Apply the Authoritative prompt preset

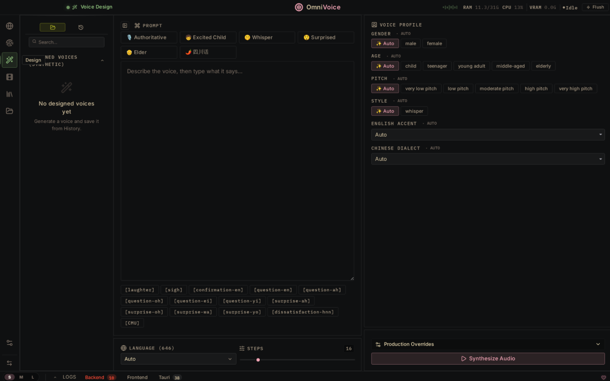point(149,37)
